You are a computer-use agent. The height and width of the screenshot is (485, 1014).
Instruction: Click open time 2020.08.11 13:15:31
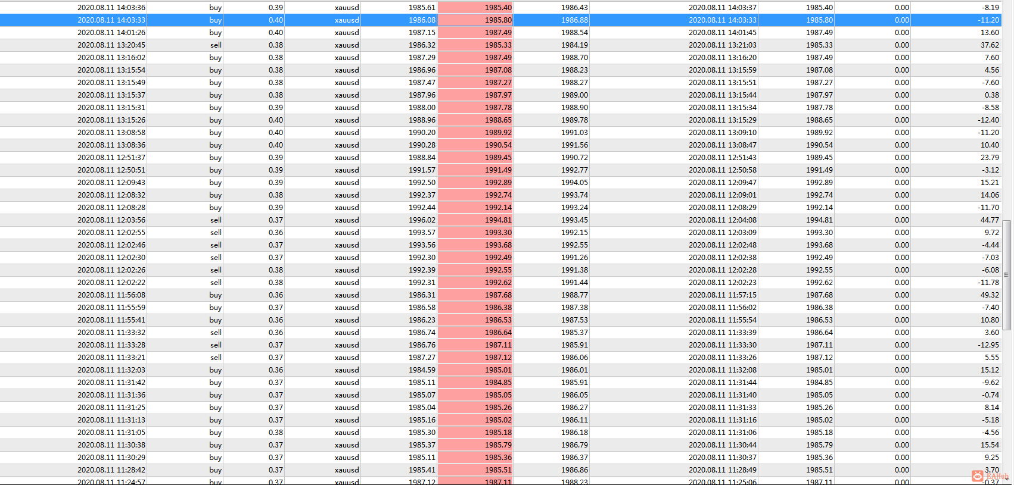coord(111,108)
